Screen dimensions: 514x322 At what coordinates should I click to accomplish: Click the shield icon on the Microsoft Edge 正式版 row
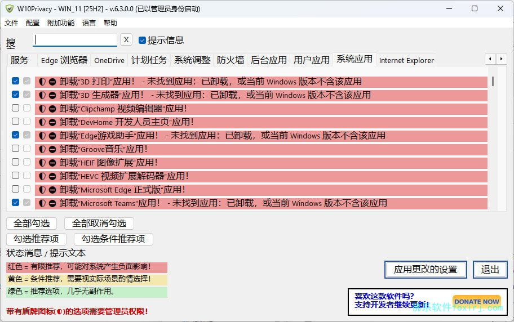[x=42, y=190]
